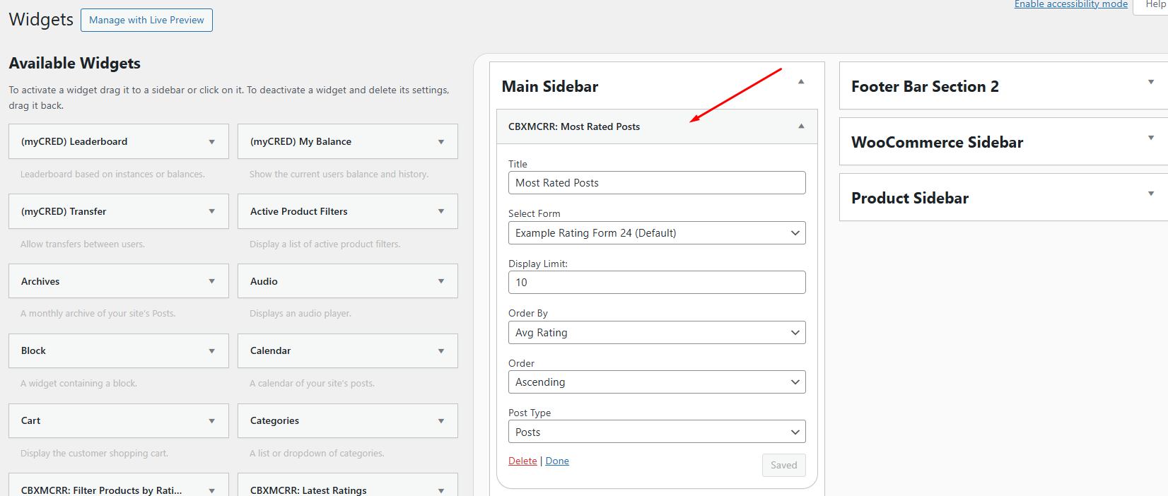Open the Order By dropdown

pos(656,333)
